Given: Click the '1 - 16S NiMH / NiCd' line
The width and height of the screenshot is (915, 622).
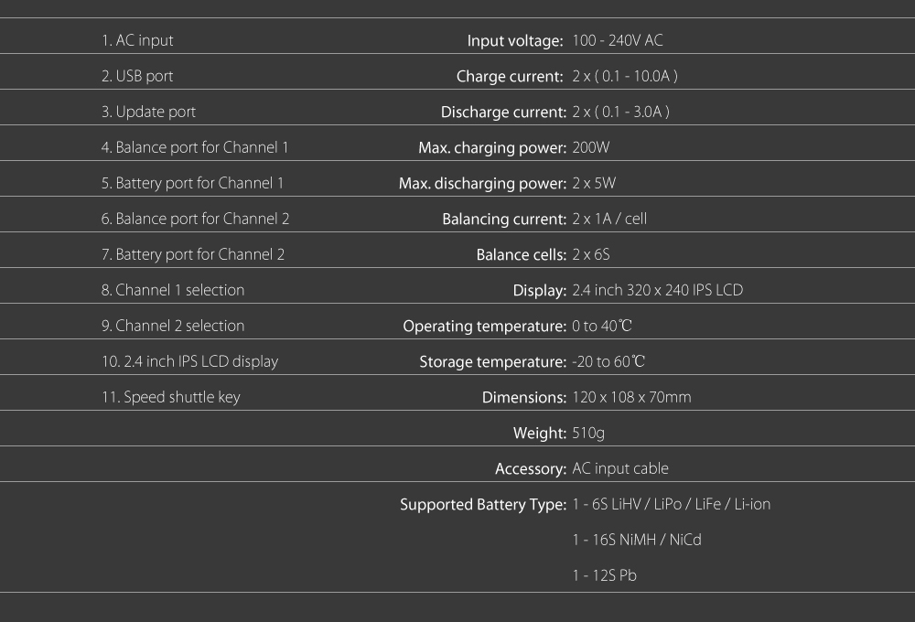Looking at the screenshot, I should tap(637, 539).
